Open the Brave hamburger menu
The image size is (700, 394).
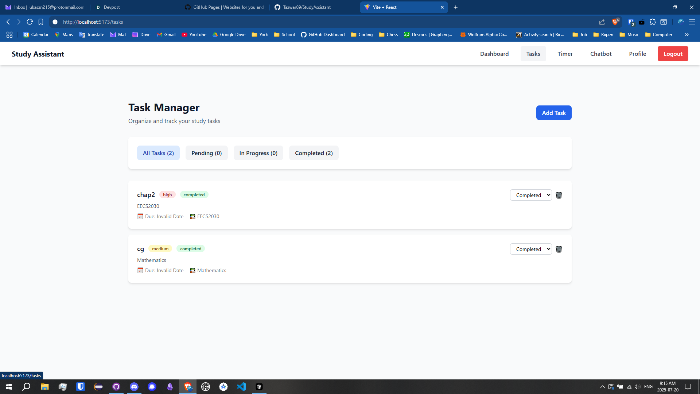tap(692, 22)
